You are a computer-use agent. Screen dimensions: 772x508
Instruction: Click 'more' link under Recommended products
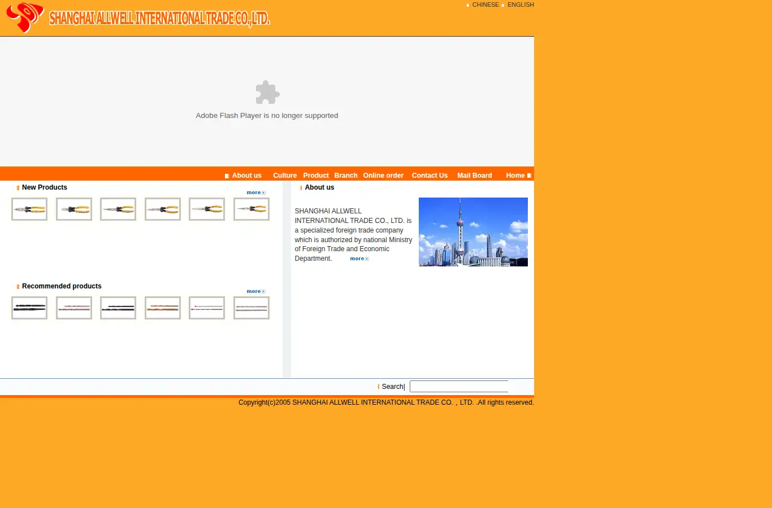tap(256, 291)
